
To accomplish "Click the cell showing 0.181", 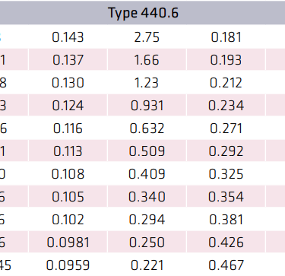I will coord(226,37).
